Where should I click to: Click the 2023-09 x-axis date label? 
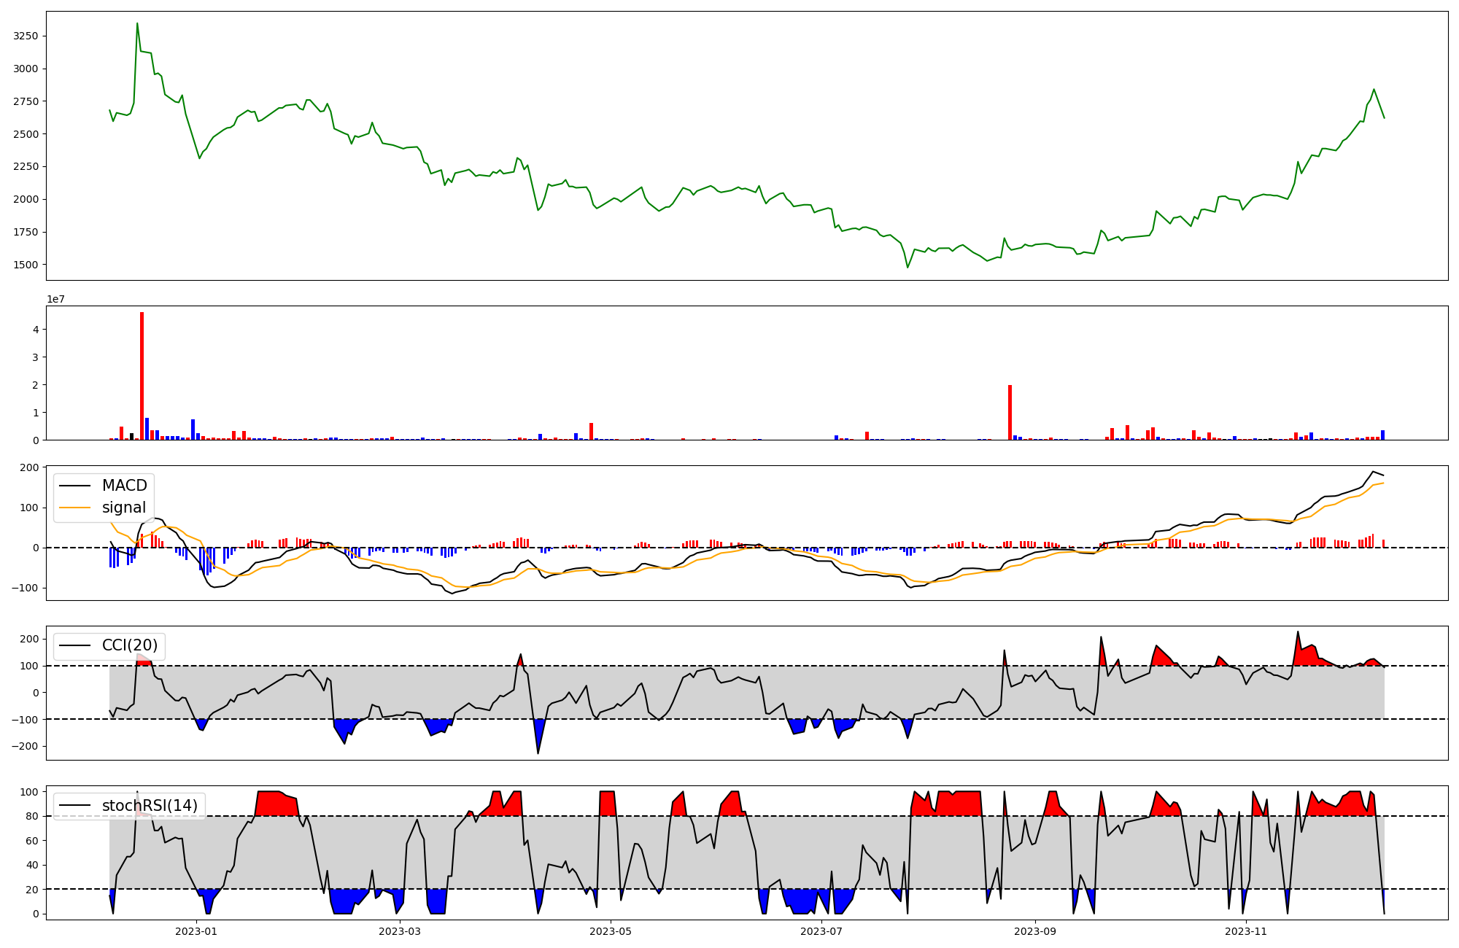point(1035,931)
